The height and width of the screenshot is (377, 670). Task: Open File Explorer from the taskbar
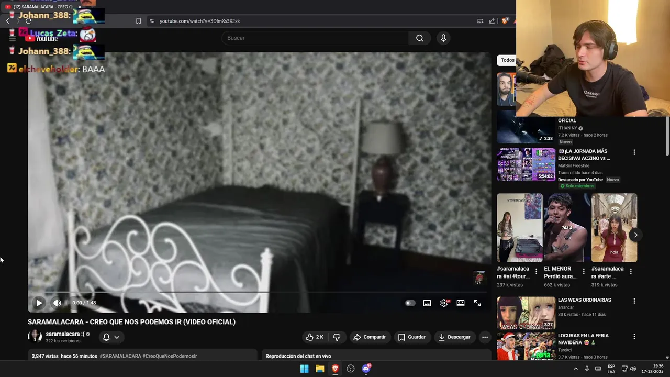pos(320,369)
